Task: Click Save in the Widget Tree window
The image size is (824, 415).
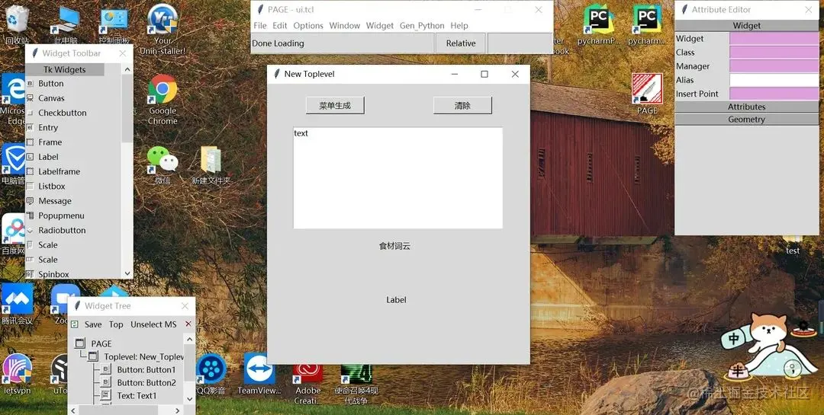Action: point(93,324)
